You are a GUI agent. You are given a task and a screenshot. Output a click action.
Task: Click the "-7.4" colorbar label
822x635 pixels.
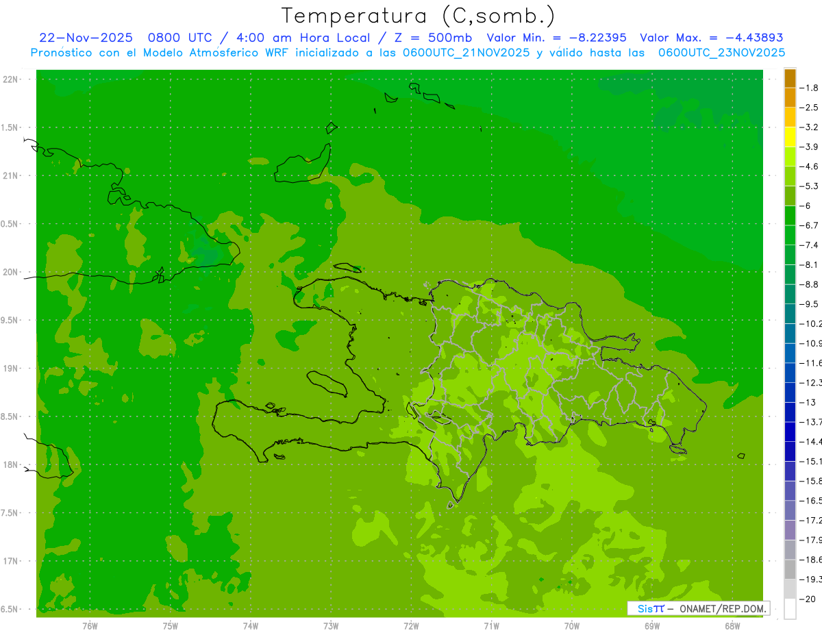coord(809,245)
